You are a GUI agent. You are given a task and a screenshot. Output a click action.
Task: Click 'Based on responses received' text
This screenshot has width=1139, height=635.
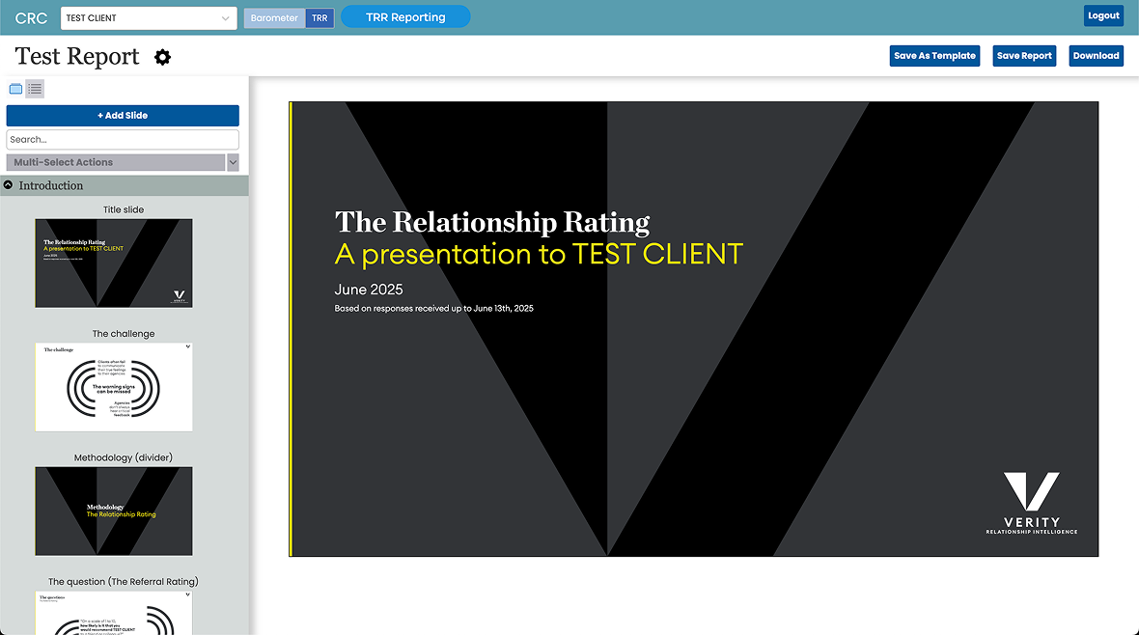[433, 308]
